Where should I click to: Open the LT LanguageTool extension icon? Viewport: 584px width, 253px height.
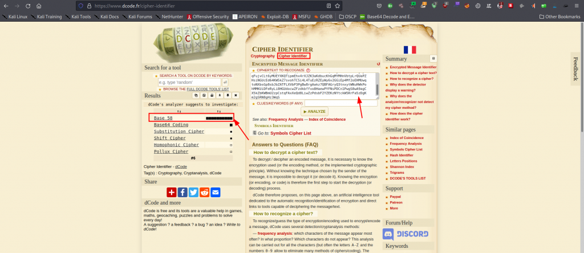click(488, 6)
